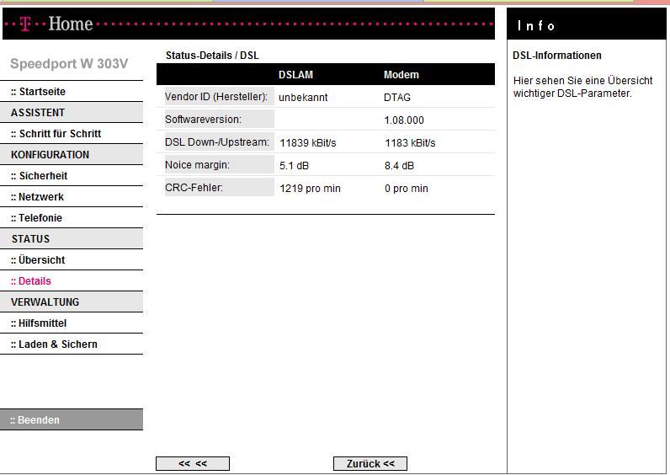This screenshot has height=475, width=670.
Task: Select the 1183 kBit/s value
Action: pos(410,143)
